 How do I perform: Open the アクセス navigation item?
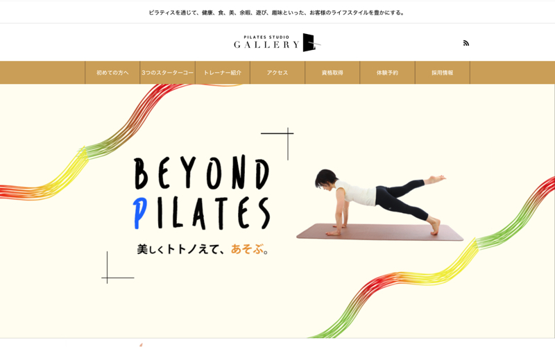pyautogui.click(x=277, y=73)
